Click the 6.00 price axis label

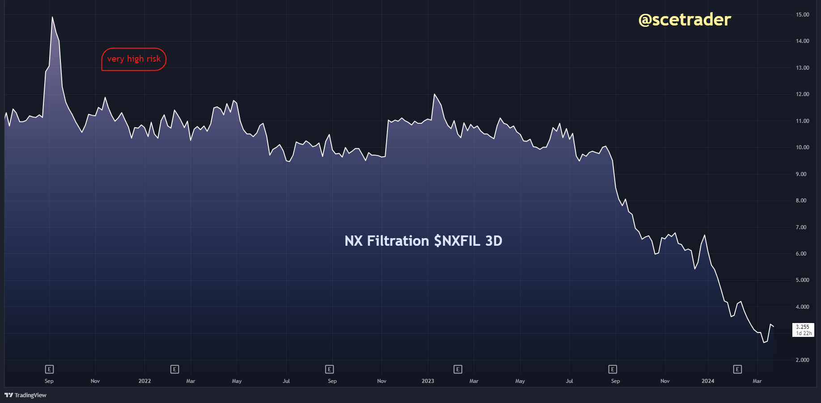pyautogui.click(x=801, y=254)
